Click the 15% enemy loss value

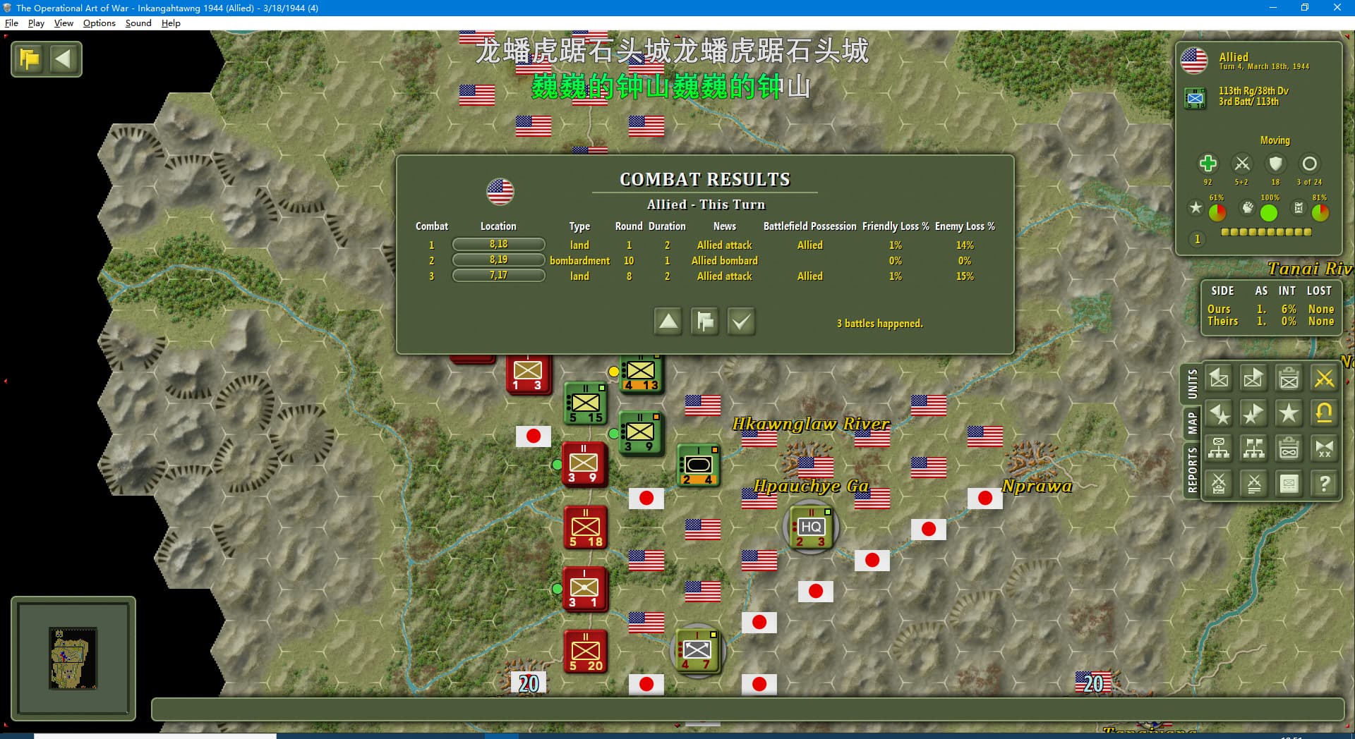965,276
